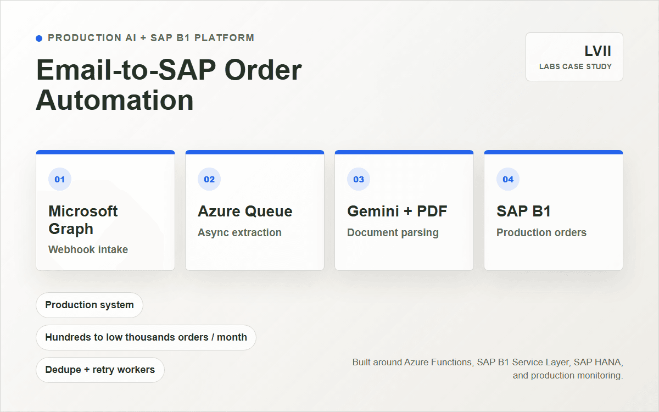Viewport: 659px width, 412px height.
Task: Select the Microsoft Graph heading
Action: pyautogui.click(x=83, y=220)
